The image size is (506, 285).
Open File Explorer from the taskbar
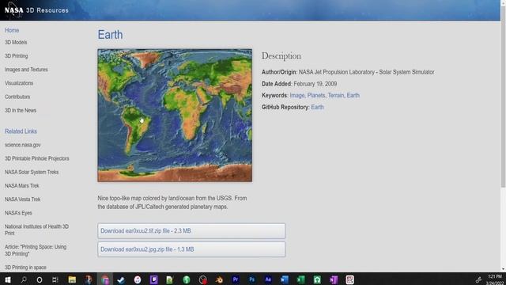tap(72, 279)
